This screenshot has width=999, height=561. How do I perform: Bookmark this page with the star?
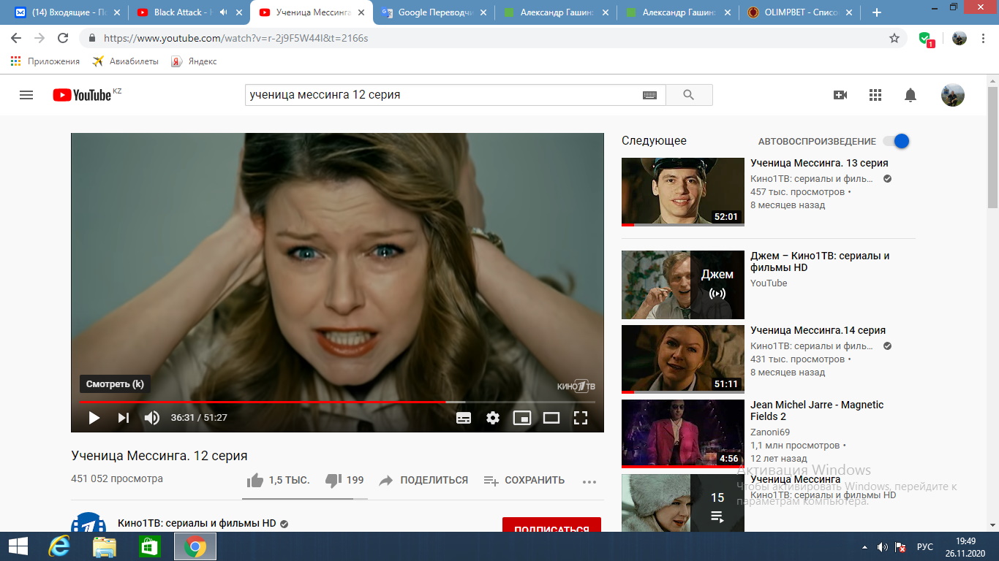pyautogui.click(x=894, y=38)
